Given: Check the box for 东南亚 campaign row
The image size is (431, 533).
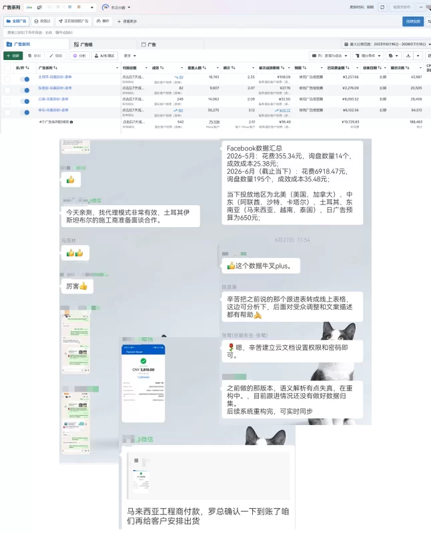Looking at the screenshot, I should (7, 90).
